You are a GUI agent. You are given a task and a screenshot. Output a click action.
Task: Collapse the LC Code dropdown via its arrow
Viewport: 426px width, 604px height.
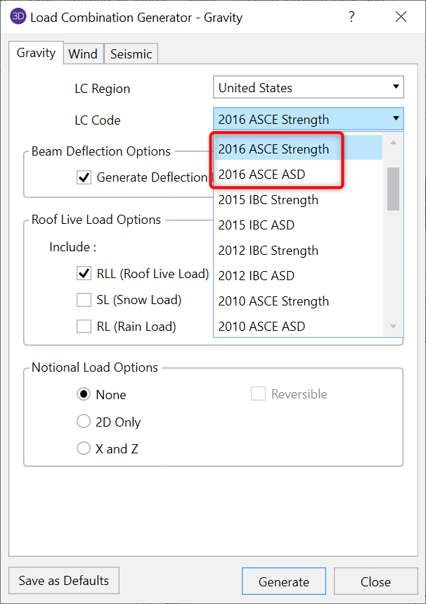pos(396,120)
